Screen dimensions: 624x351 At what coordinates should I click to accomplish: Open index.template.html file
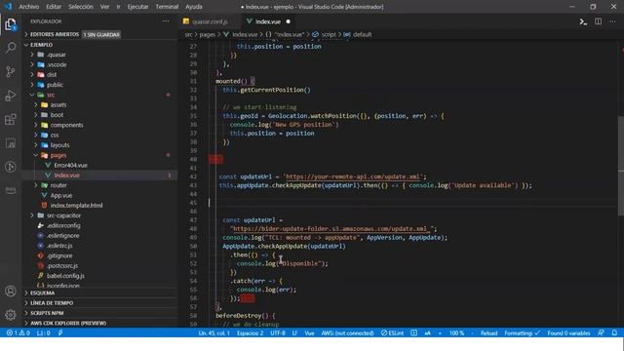coord(76,206)
